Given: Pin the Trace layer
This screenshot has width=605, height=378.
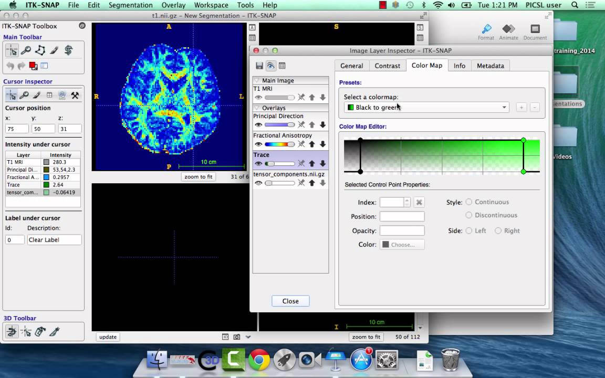Looking at the screenshot, I should coord(301,163).
